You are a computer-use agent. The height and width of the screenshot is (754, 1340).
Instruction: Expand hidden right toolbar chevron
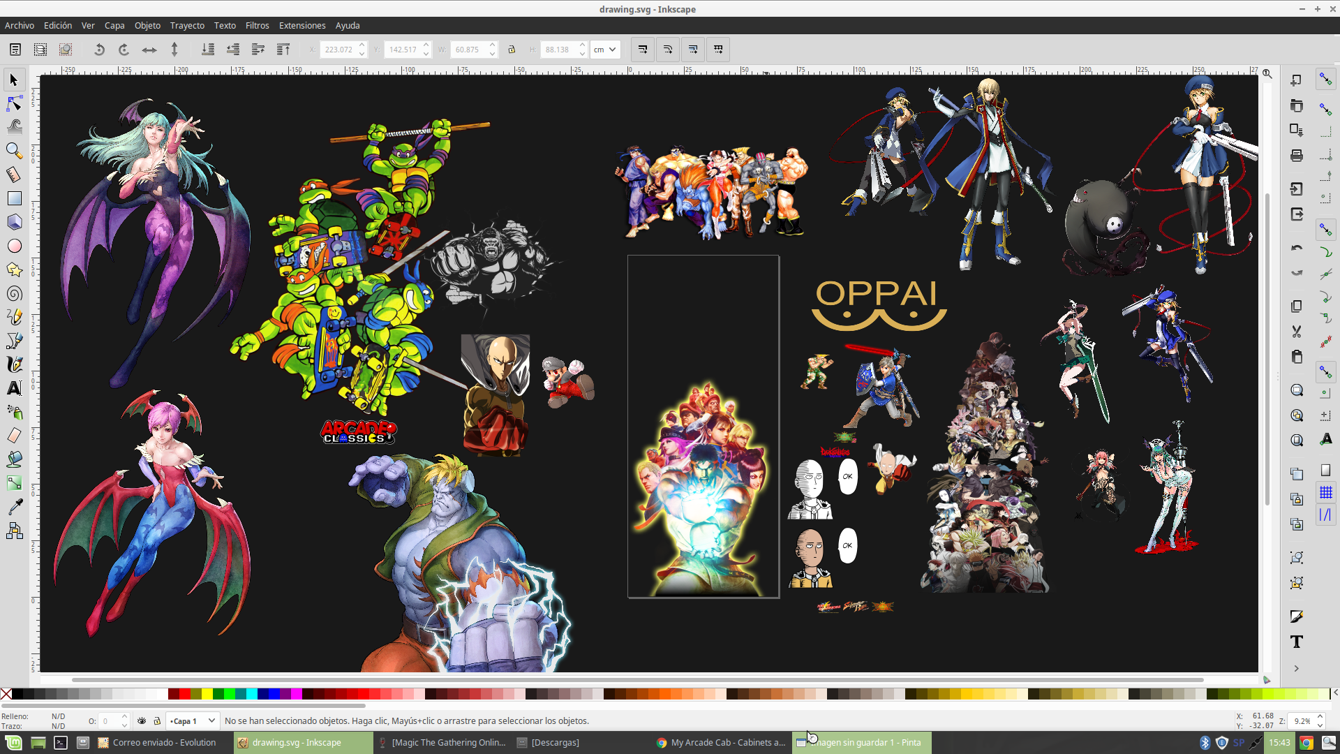click(x=1297, y=668)
